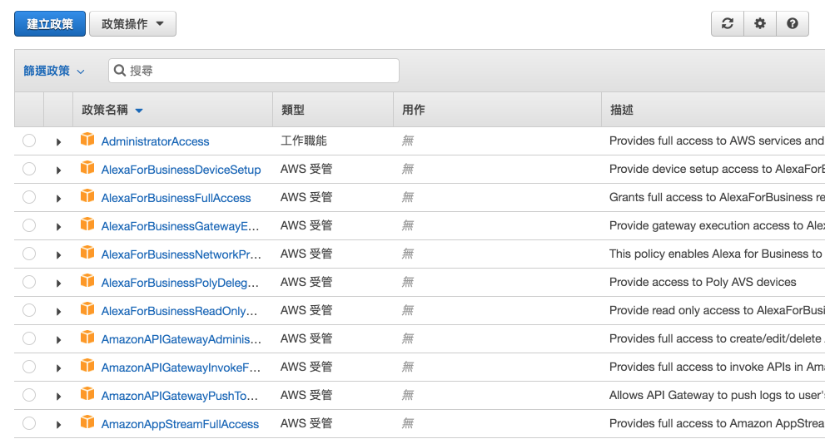Select the AmazonAPIGatewayAdminis… radio button

(x=29, y=338)
